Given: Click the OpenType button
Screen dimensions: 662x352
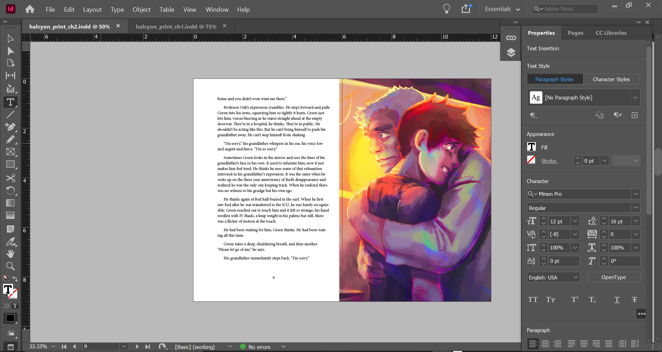Looking at the screenshot, I should (614, 277).
